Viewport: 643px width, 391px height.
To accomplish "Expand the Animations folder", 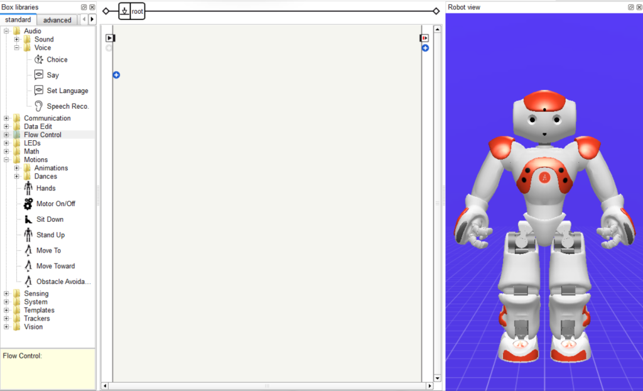I will point(17,168).
